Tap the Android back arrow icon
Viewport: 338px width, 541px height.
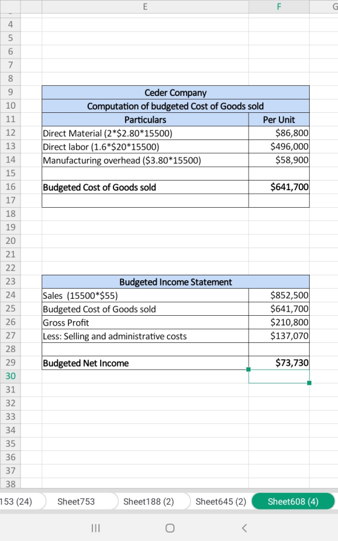point(244,528)
